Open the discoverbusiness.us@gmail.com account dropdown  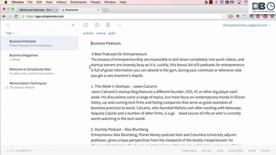246,25
